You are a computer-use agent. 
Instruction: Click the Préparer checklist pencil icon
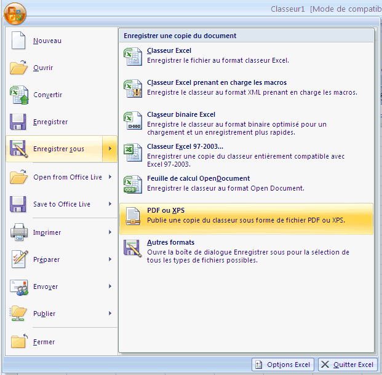pos(20,259)
